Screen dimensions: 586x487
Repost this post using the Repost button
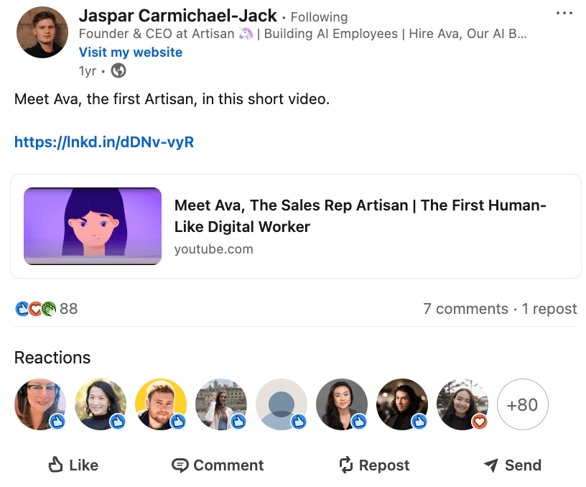click(374, 465)
